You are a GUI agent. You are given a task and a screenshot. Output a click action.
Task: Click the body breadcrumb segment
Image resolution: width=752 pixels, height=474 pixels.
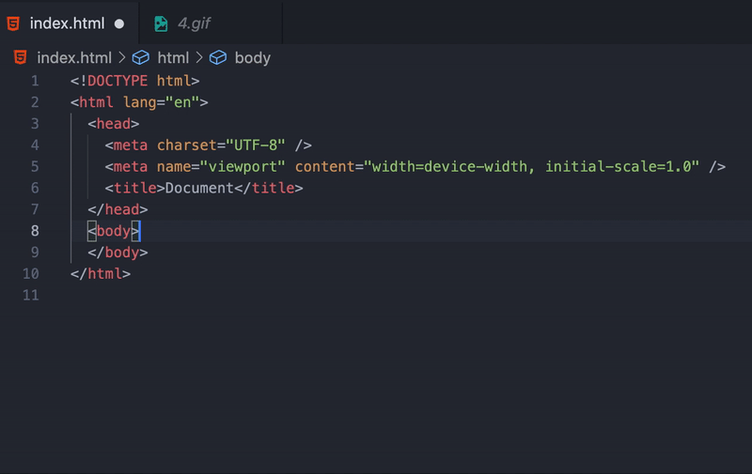pos(252,58)
